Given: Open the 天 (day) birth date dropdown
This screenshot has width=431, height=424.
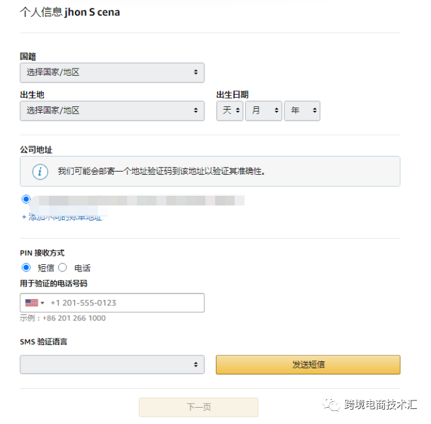Looking at the screenshot, I should [230, 111].
